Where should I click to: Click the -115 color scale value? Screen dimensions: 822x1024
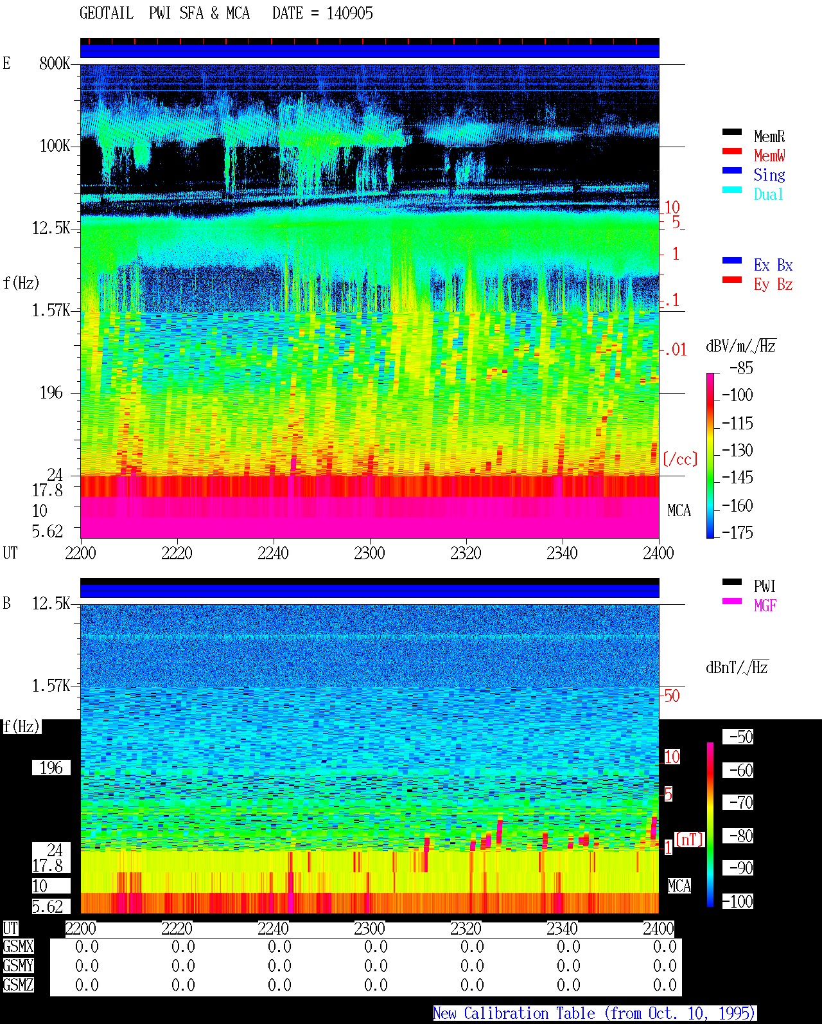pyautogui.click(x=737, y=423)
